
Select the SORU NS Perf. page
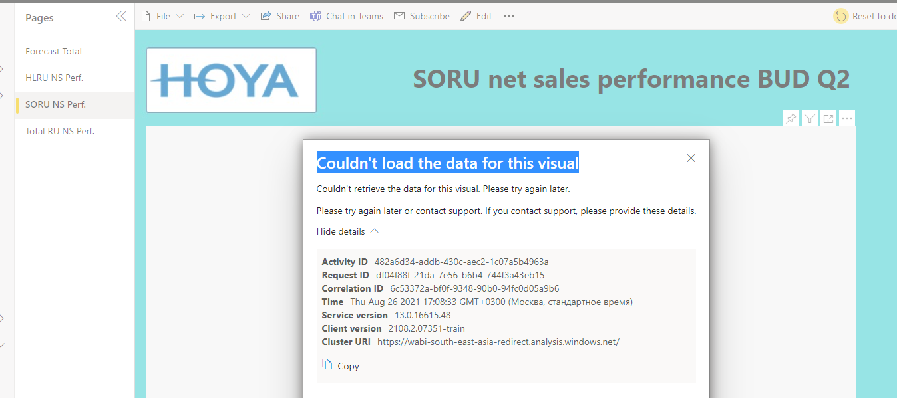pyautogui.click(x=75, y=104)
